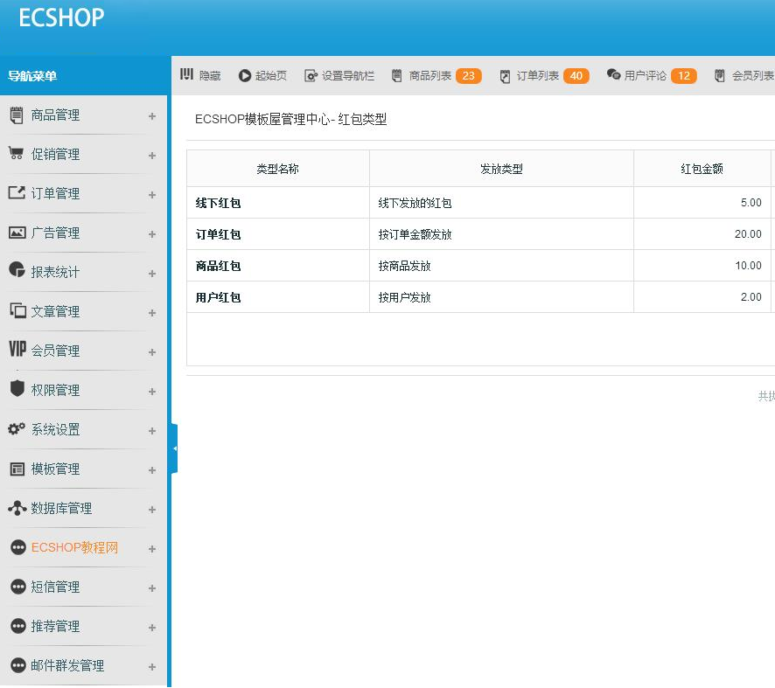This screenshot has height=688, width=775.
Task: Click the 推荐管理 bubble icon
Action: [18, 626]
